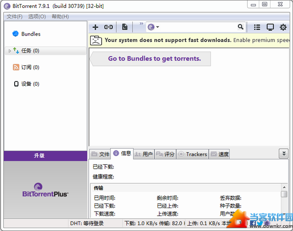Image resolution: width=293 pixels, height=231 pixels.
Task: Minimize the BitTorrent window
Action: click(x=253, y=4)
